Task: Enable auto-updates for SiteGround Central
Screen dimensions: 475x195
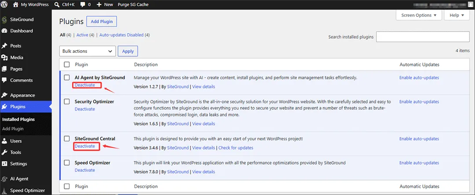Action: tap(419, 139)
